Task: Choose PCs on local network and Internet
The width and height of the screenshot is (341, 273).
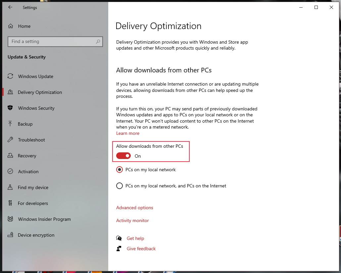Action: point(120,186)
